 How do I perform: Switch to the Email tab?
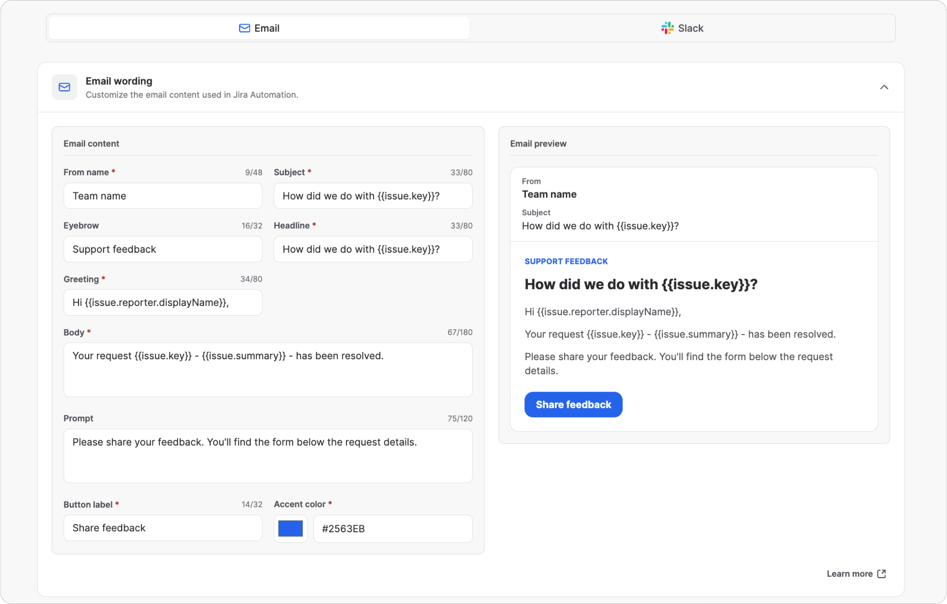click(259, 28)
